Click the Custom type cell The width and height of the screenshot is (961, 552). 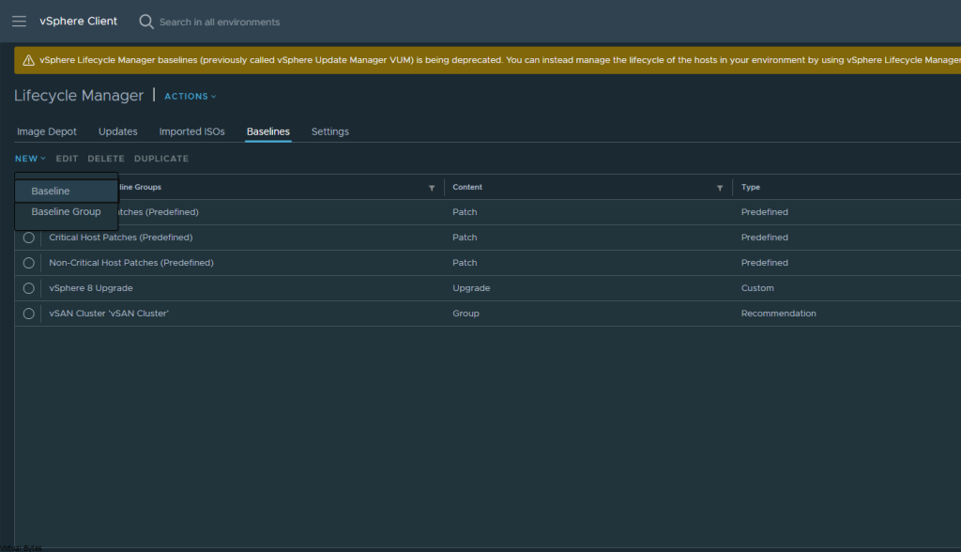[757, 288]
